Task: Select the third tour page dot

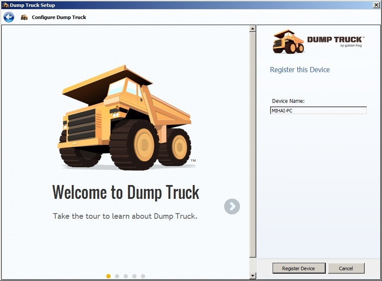Action: pyautogui.click(x=126, y=276)
